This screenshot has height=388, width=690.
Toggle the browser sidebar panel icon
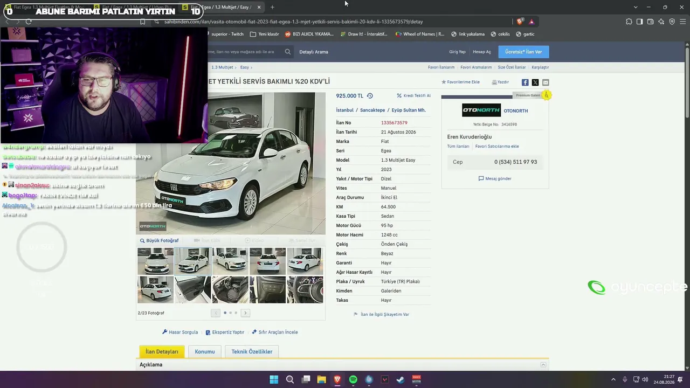pyautogui.click(x=639, y=22)
